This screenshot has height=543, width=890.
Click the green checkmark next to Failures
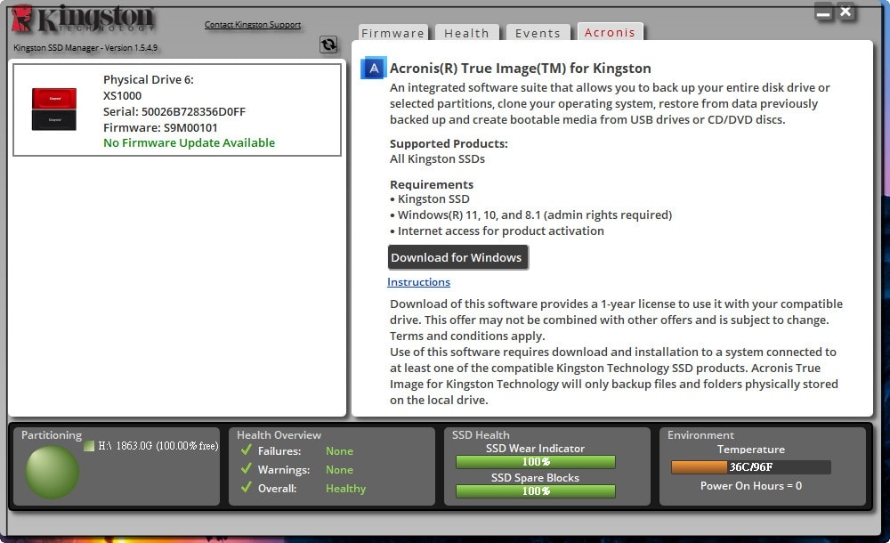click(246, 450)
